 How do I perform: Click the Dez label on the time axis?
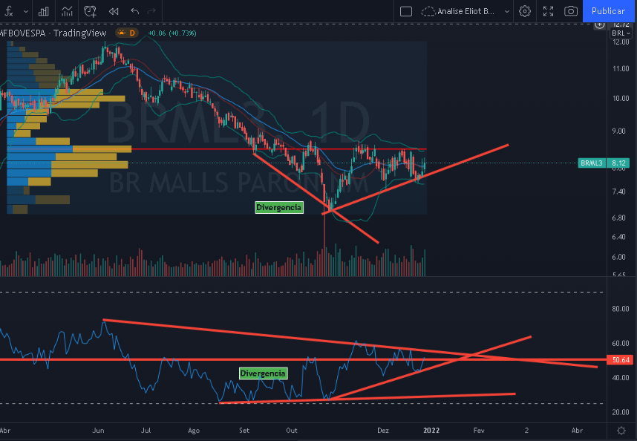(x=383, y=431)
